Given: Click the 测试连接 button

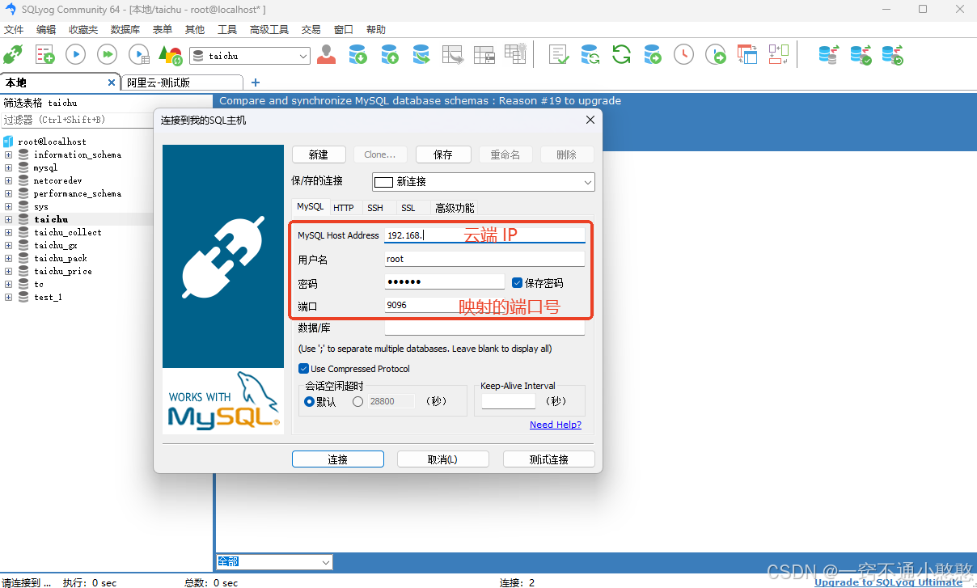Looking at the screenshot, I should (x=549, y=459).
